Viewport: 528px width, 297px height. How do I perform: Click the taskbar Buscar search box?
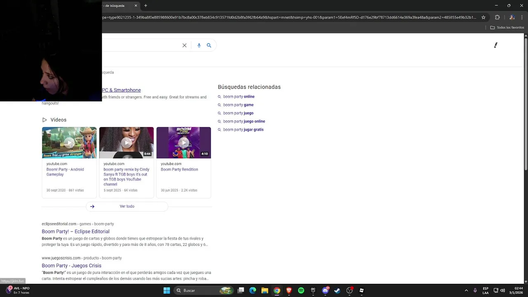204,290
